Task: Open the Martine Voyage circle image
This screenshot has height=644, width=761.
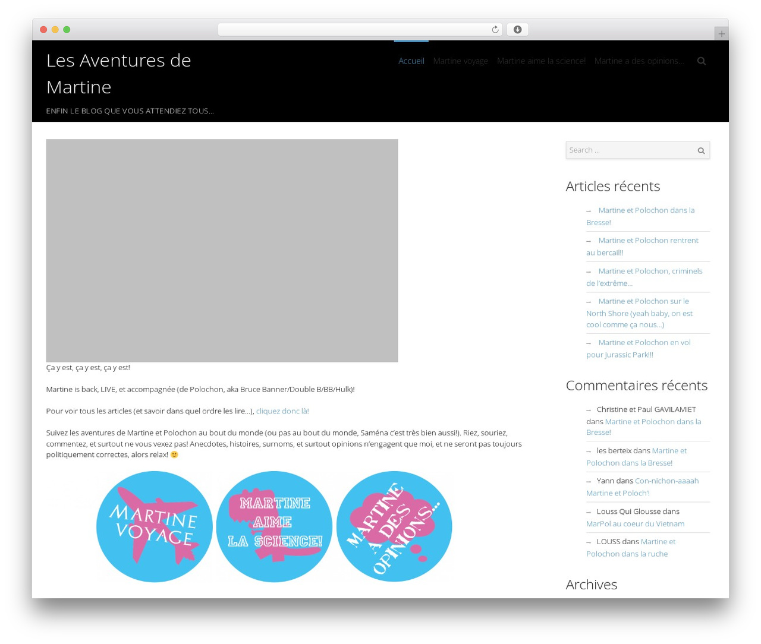Action: point(155,526)
